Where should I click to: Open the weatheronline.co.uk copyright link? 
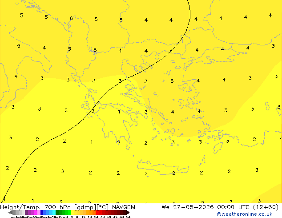tap(245, 214)
